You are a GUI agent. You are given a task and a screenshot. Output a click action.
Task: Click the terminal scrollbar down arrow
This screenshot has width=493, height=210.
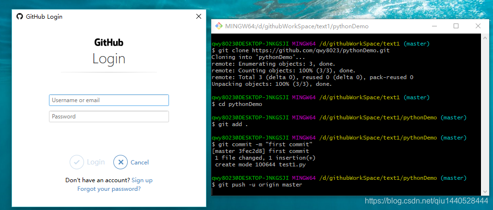pyautogui.click(x=485, y=192)
